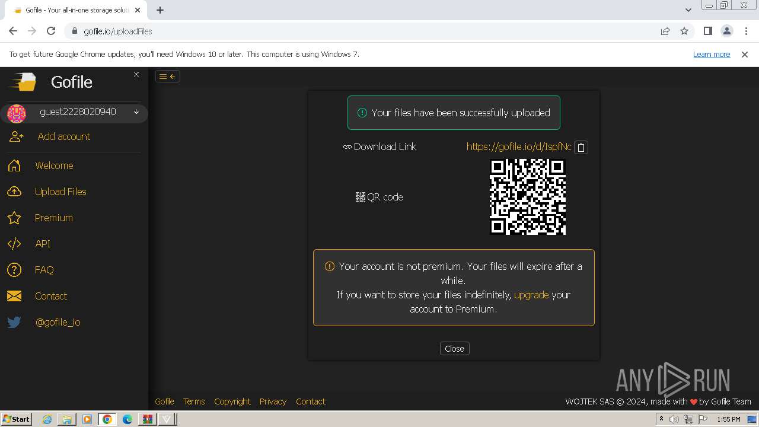Open a new tab with plus button
The width and height of the screenshot is (759, 427).
[x=160, y=10]
